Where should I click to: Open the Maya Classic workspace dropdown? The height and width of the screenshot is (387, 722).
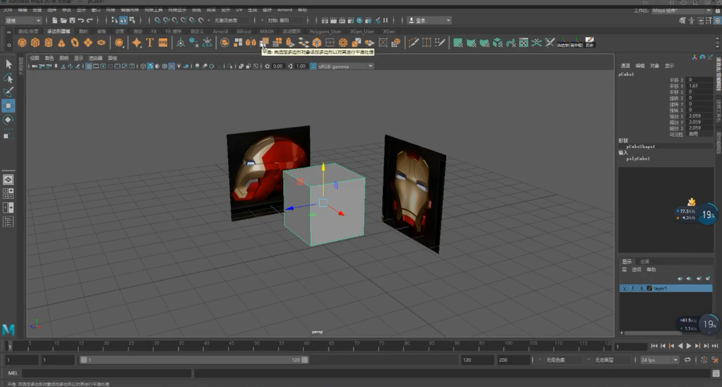tap(681, 10)
